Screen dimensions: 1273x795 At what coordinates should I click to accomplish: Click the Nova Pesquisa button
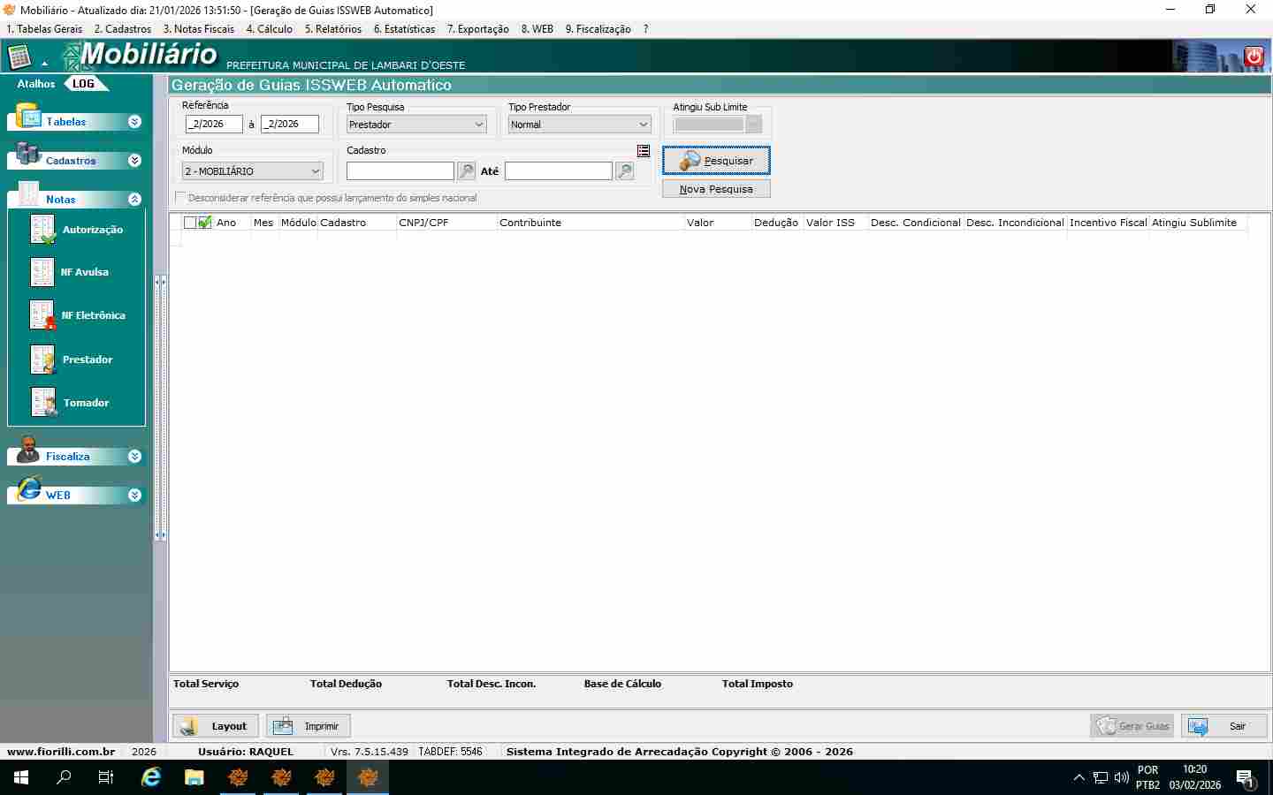coord(716,189)
